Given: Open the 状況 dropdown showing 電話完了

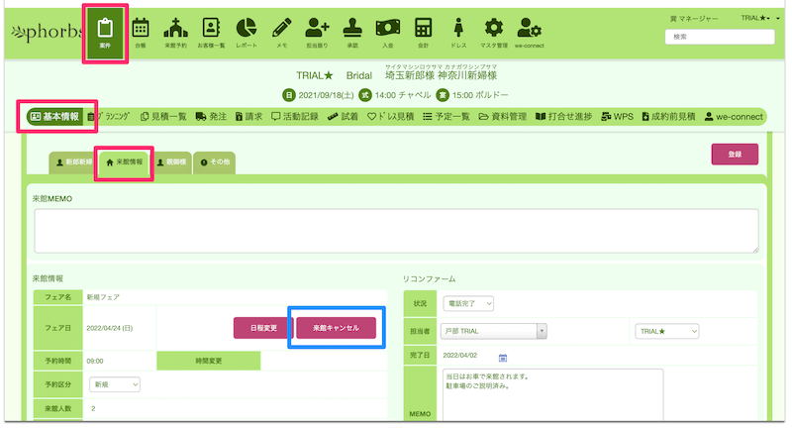Looking at the screenshot, I should (x=468, y=304).
